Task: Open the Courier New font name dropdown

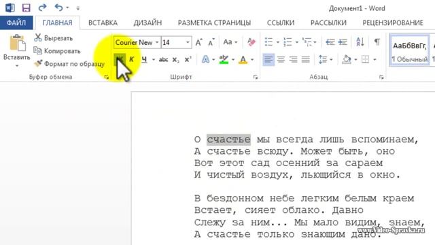Action: (157, 42)
